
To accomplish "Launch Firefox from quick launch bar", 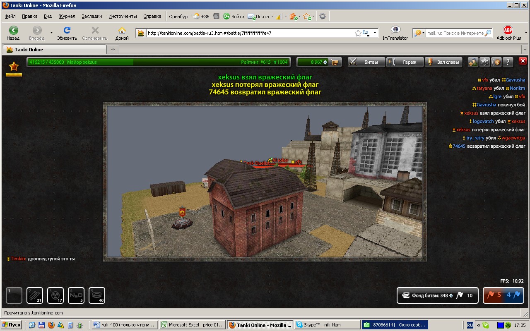I will pyautogui.click(x=51, y=325).
